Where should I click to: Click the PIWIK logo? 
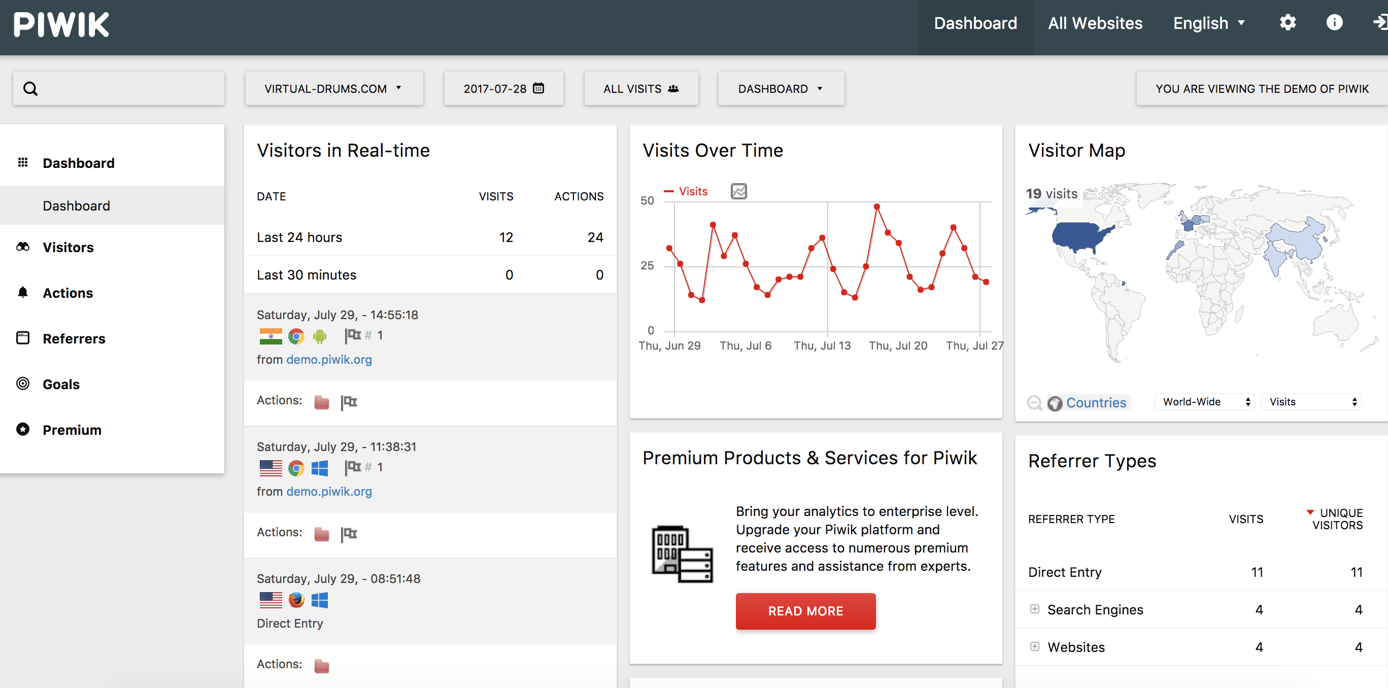[61, 25]
